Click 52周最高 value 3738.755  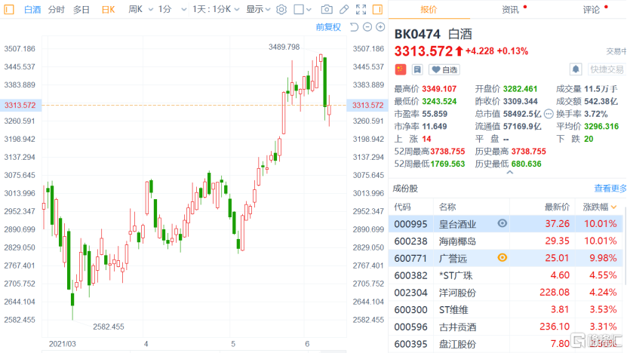[447, 152]
